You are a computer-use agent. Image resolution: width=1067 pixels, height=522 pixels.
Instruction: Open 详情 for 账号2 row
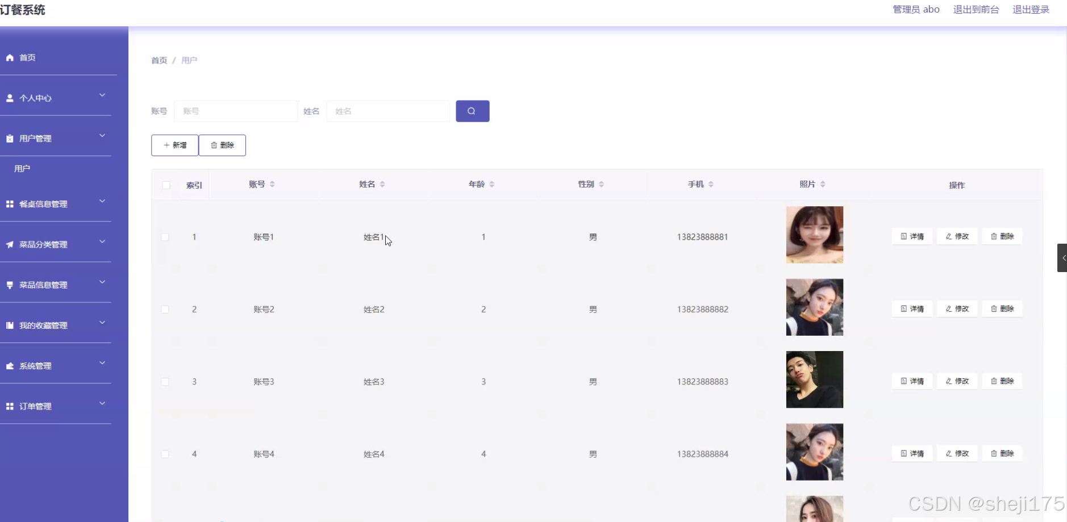click(912, 308)
